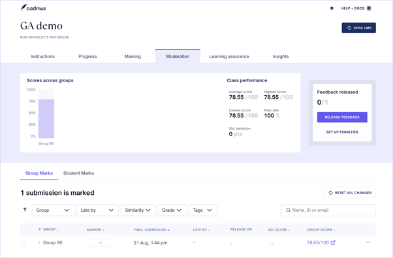Click the filter funnel icon
This screenshot has width=393, height=258.
(x=25, y=210)
